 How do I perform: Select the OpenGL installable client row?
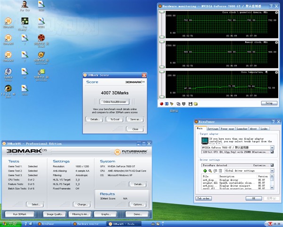(x=236, y=183)
